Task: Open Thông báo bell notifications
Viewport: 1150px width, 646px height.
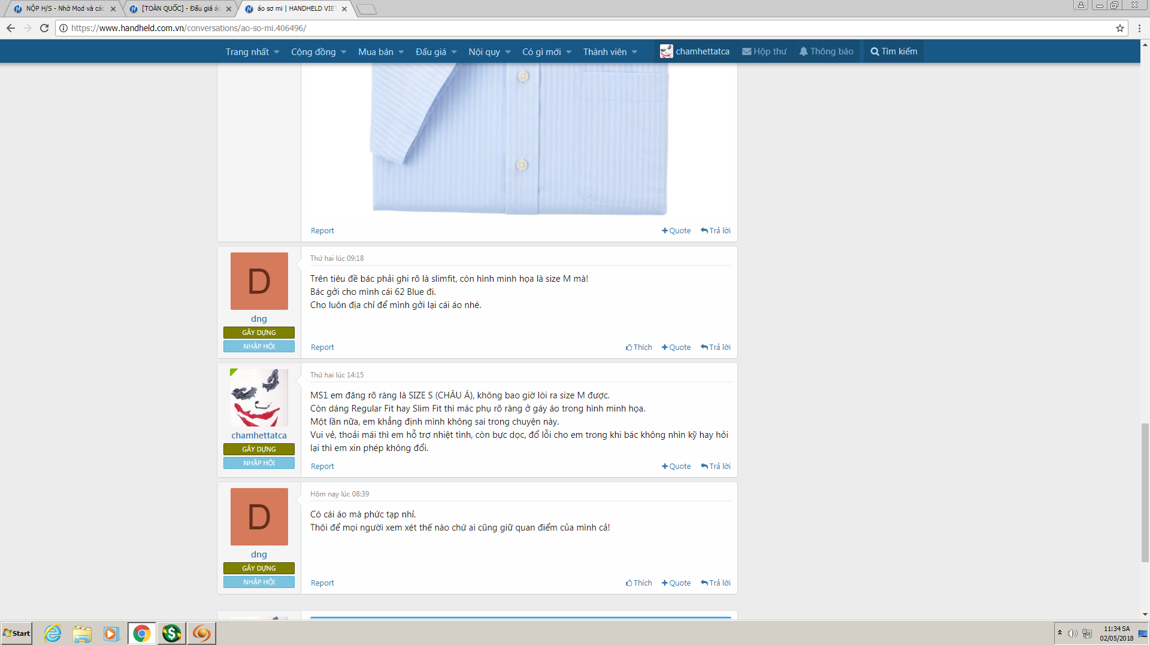Action: 826,51
